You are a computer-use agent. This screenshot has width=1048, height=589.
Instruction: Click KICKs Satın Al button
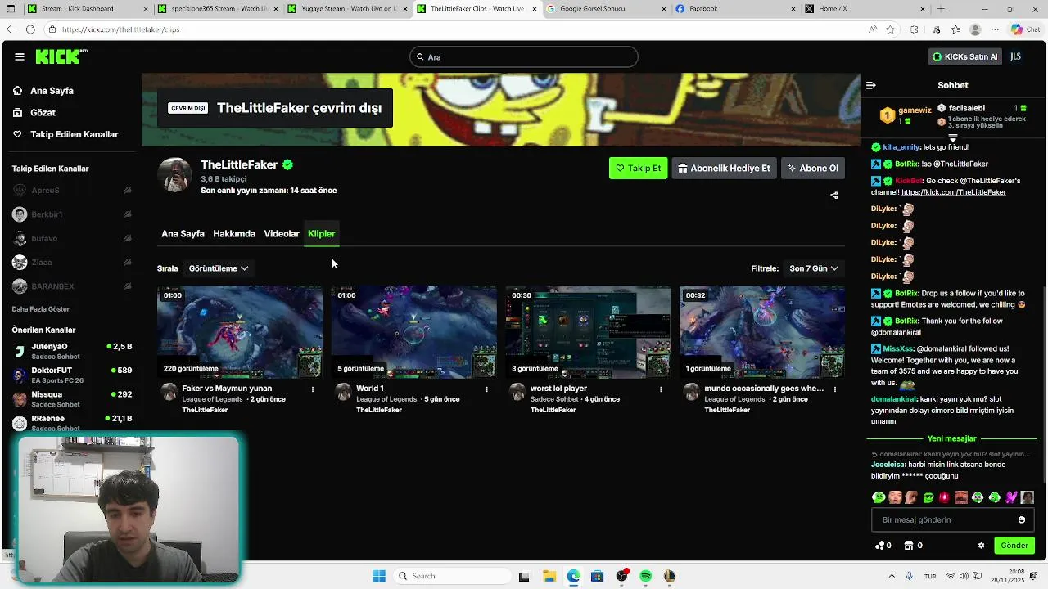tap(965, 56)
